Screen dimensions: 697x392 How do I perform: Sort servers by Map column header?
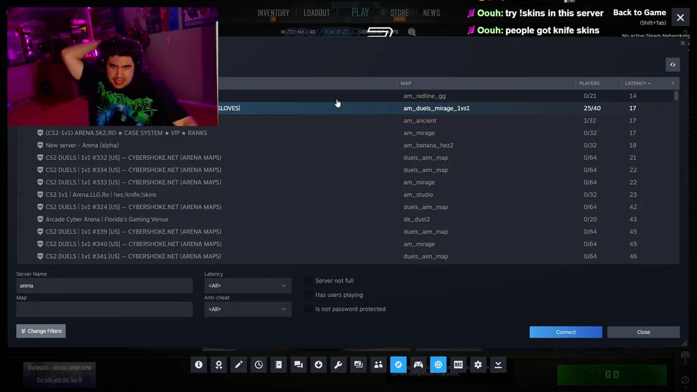click(406, 83)
